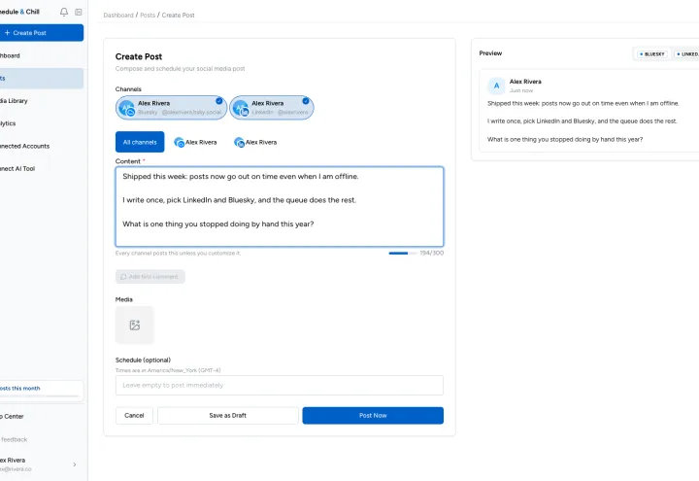Click the Create Post breadcrumb text
This screenshot has width=699, height=481.
179,16
